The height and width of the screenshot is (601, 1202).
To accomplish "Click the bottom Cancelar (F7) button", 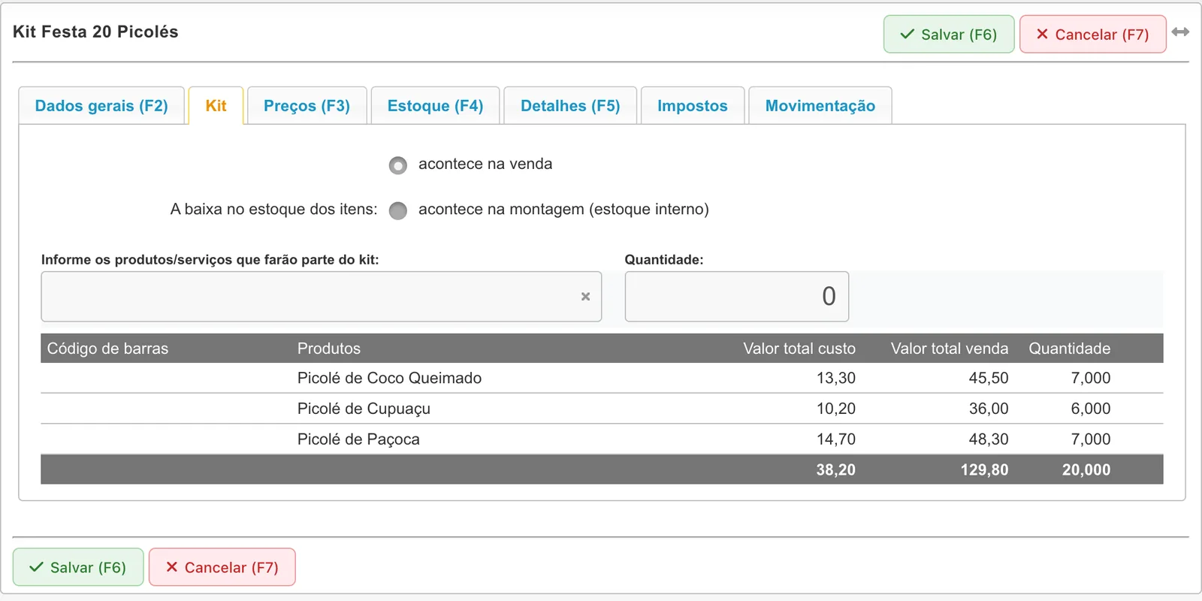I will 222,567.
